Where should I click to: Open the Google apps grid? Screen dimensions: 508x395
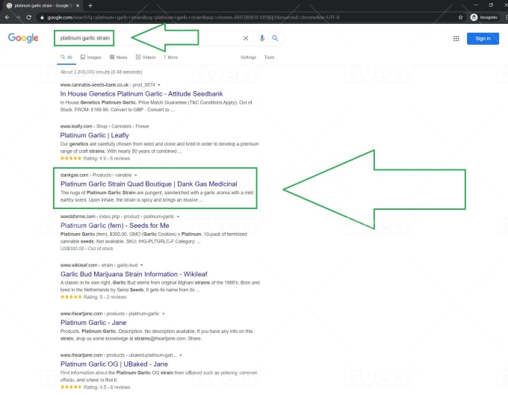pyautogui.click(x=456, y=39)
